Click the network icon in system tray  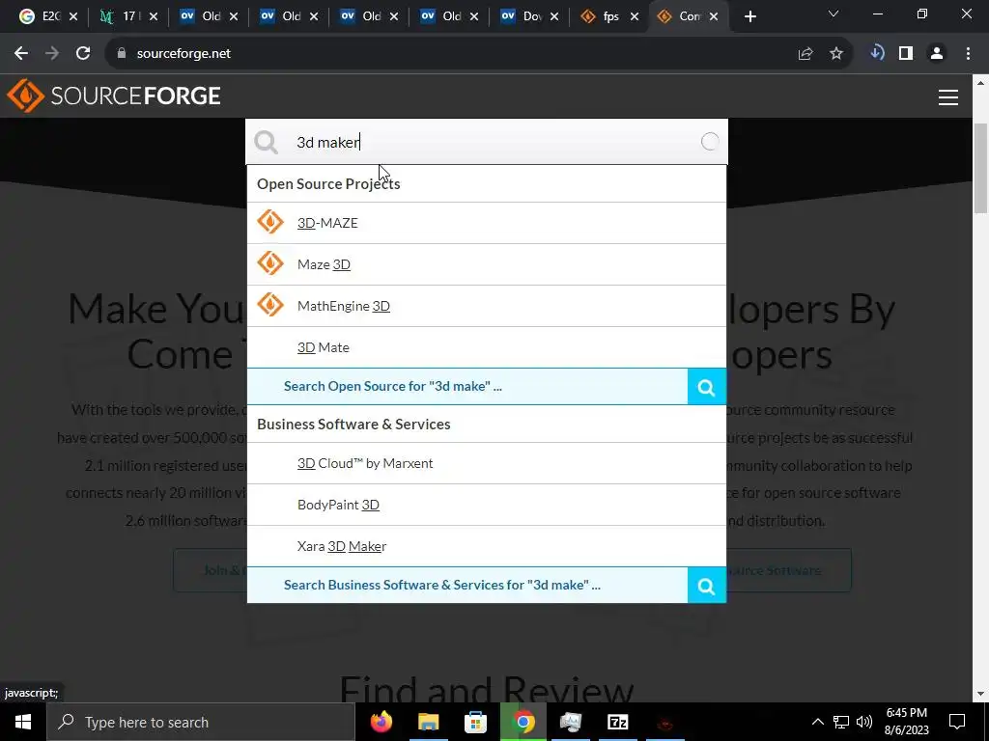[x=841, y=722]
